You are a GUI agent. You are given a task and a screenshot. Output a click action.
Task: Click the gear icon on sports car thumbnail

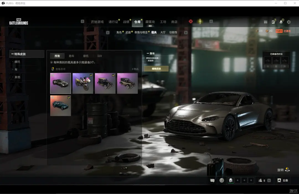(52, 75)
